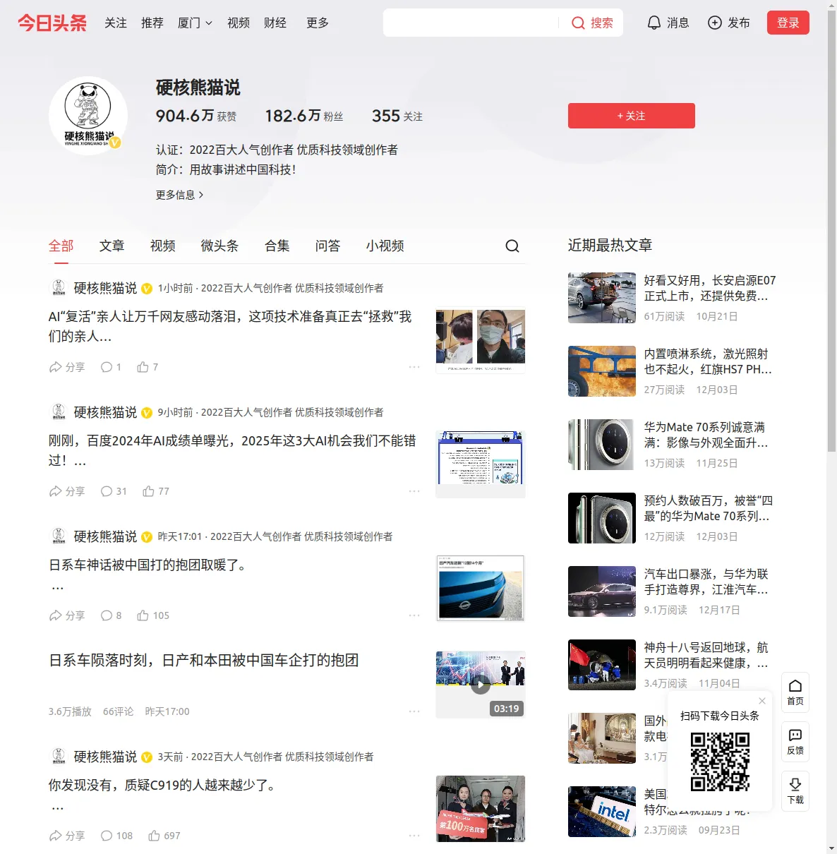Open 66评论 on 日系车陨落时刻 video

[x=118, y=711]
